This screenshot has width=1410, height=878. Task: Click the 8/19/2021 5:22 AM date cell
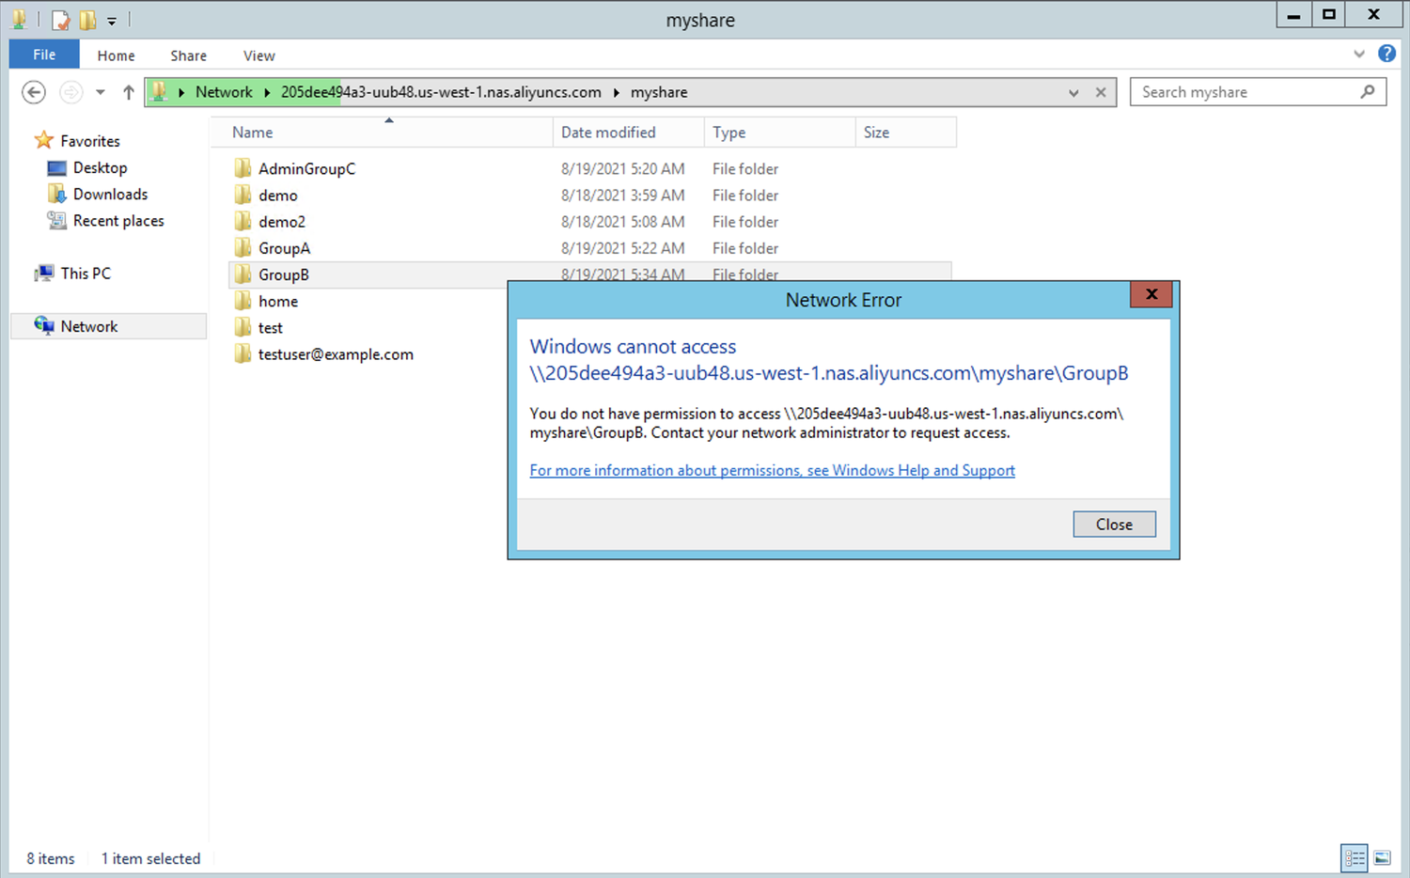(x=622, y=248)
